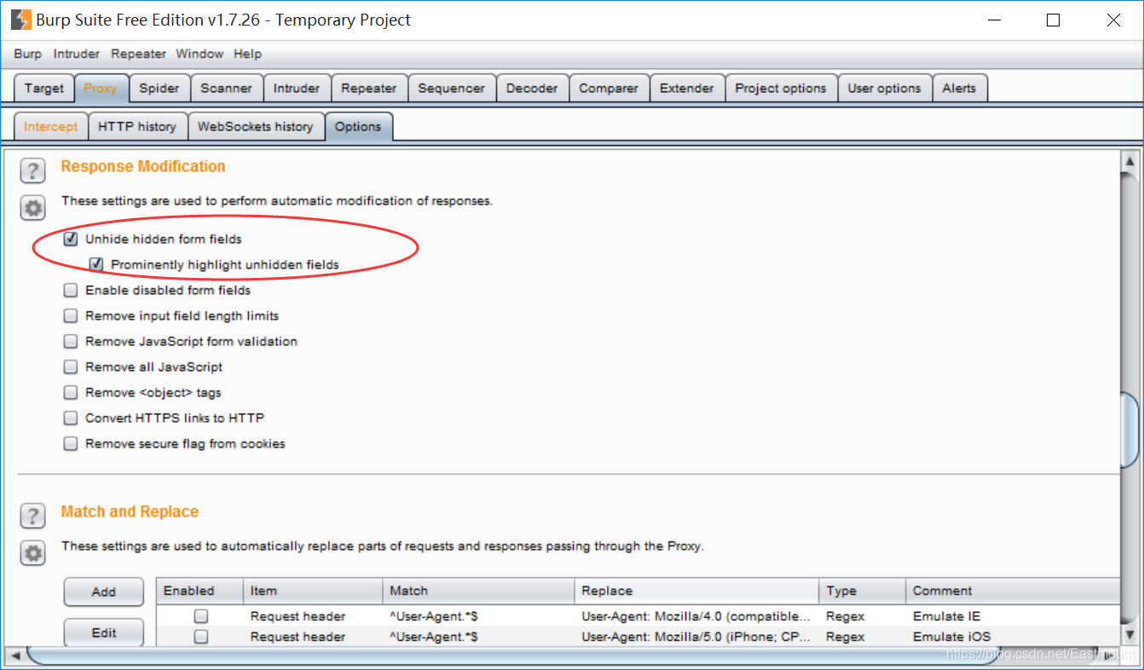The height and width of the screenshot is (670, 1144).
Task: Click the Edit button for match rules
Action: pos(104,632)
